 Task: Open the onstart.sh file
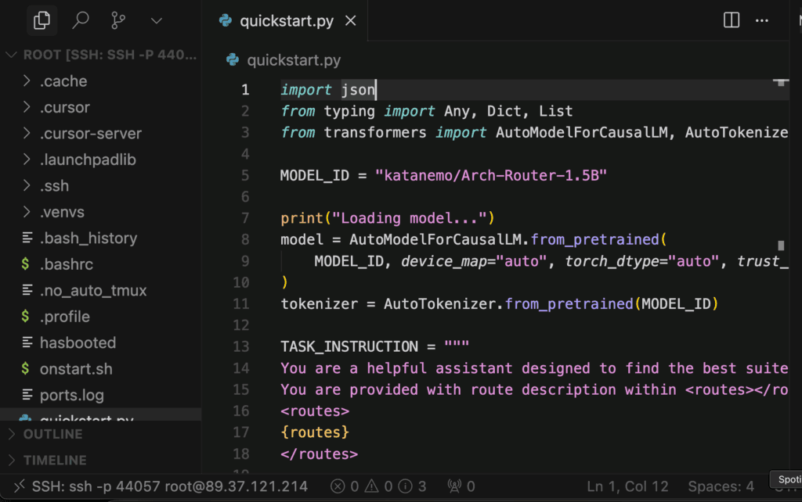pos(75,369)
